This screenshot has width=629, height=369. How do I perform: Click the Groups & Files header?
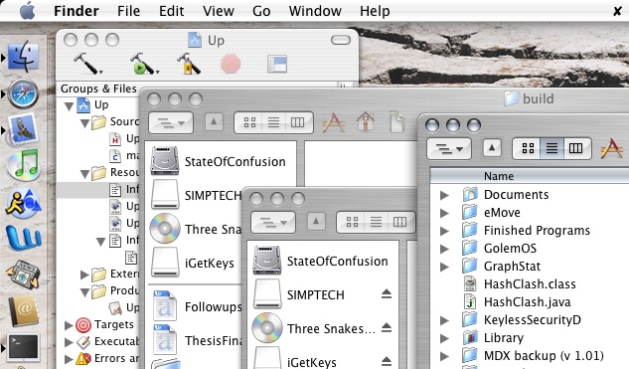[x=98, y=89]
